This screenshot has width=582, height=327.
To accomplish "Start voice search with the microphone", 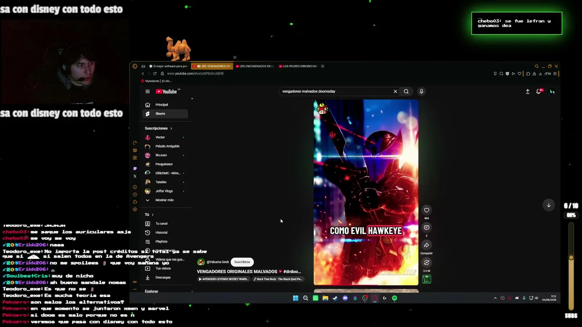I will click(x=421, y=91).
